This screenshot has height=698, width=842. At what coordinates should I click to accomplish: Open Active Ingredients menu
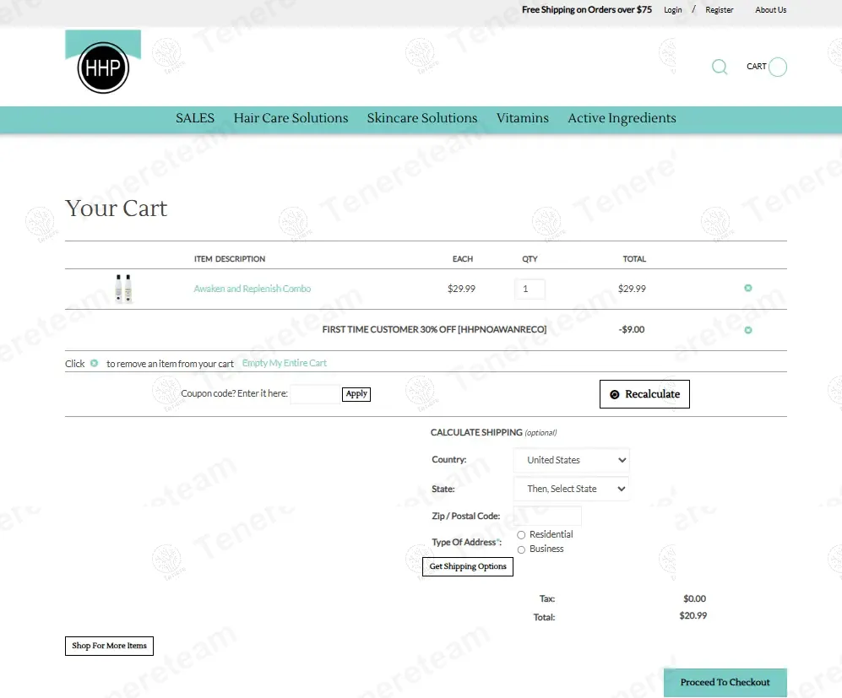click(x=622, y=118)
